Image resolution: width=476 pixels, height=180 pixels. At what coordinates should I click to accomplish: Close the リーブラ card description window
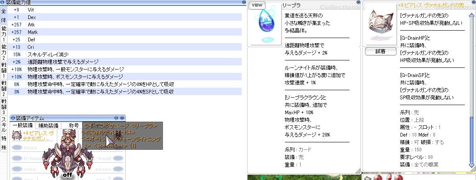[x=358, y=2]
